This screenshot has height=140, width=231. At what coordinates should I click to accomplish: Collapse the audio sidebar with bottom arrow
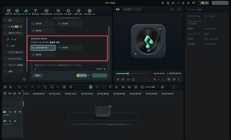pyautogui.click(x=24, y=79)
